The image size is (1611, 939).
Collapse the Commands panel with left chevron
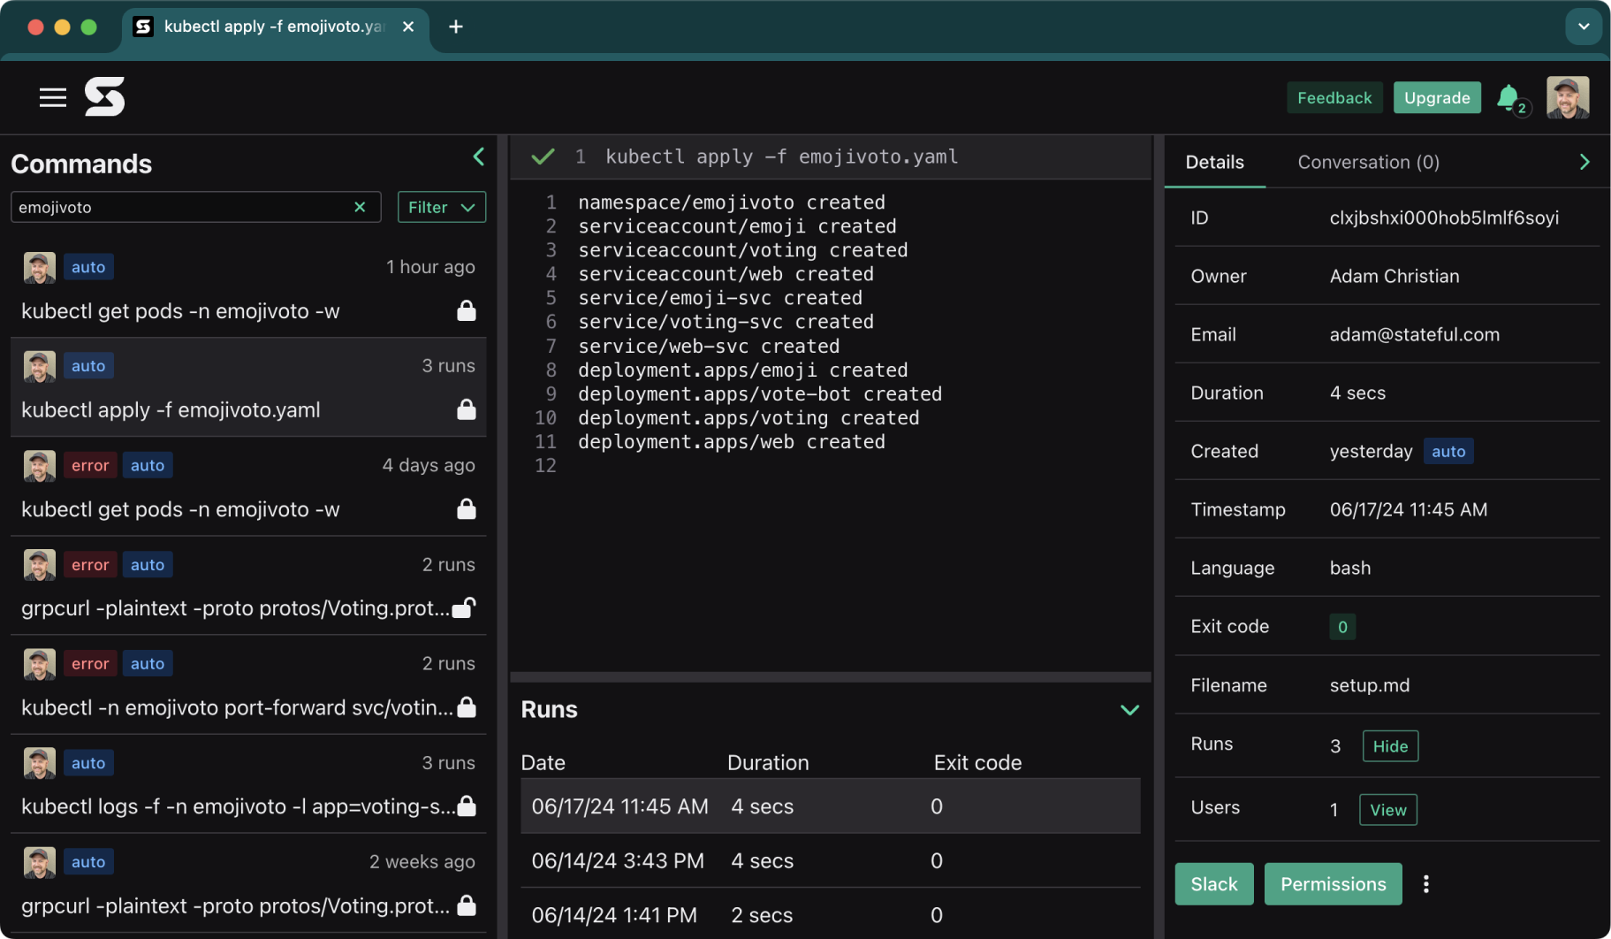(x=479, y=157)
